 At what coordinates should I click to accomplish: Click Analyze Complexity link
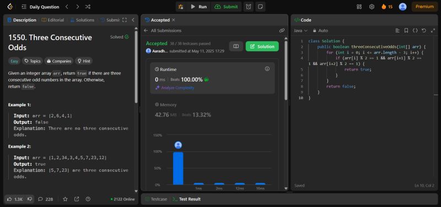175,88
